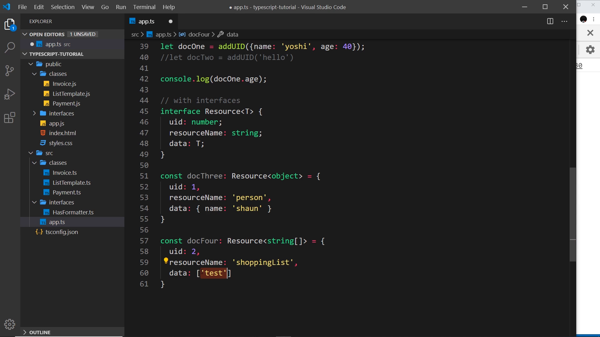The image size is (600, 337).
Task: Split the editor to the right
Action: (x=550, y=21)
